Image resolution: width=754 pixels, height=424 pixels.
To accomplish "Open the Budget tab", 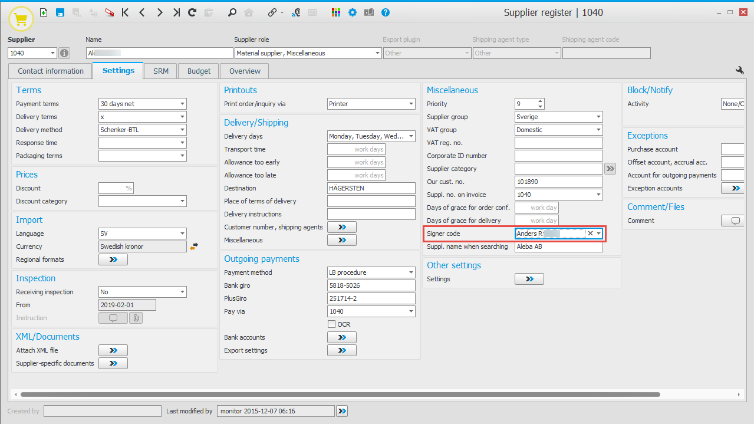I will (199, 71).
